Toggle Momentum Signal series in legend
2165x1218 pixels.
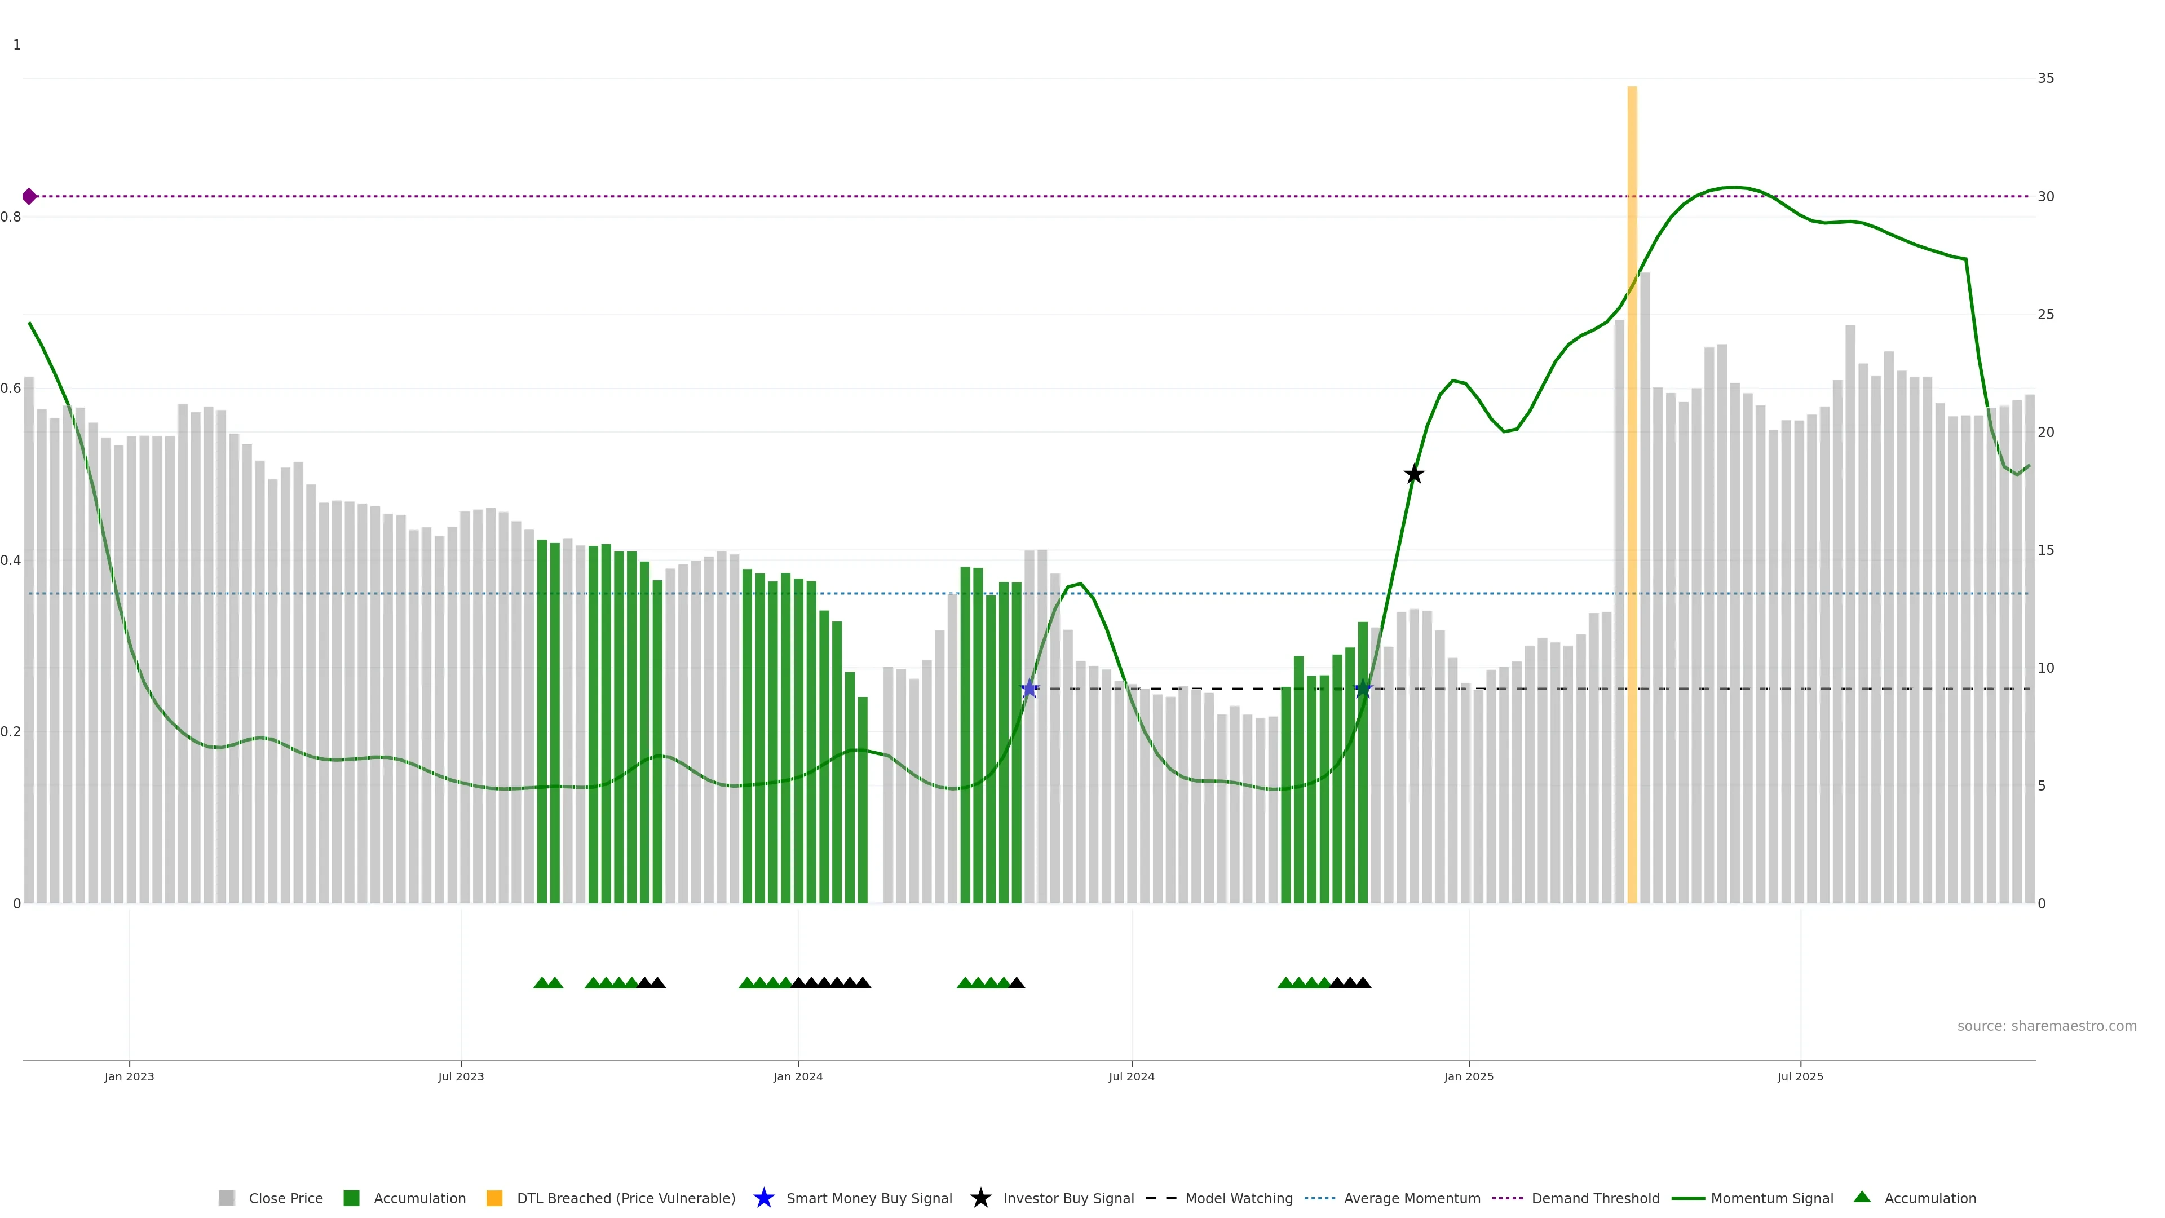coord(1771,1199)
